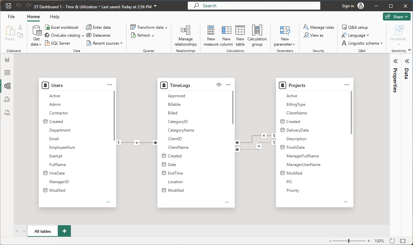Click the Share button
This screenshot has height=245, width=413.
[397, 17]
